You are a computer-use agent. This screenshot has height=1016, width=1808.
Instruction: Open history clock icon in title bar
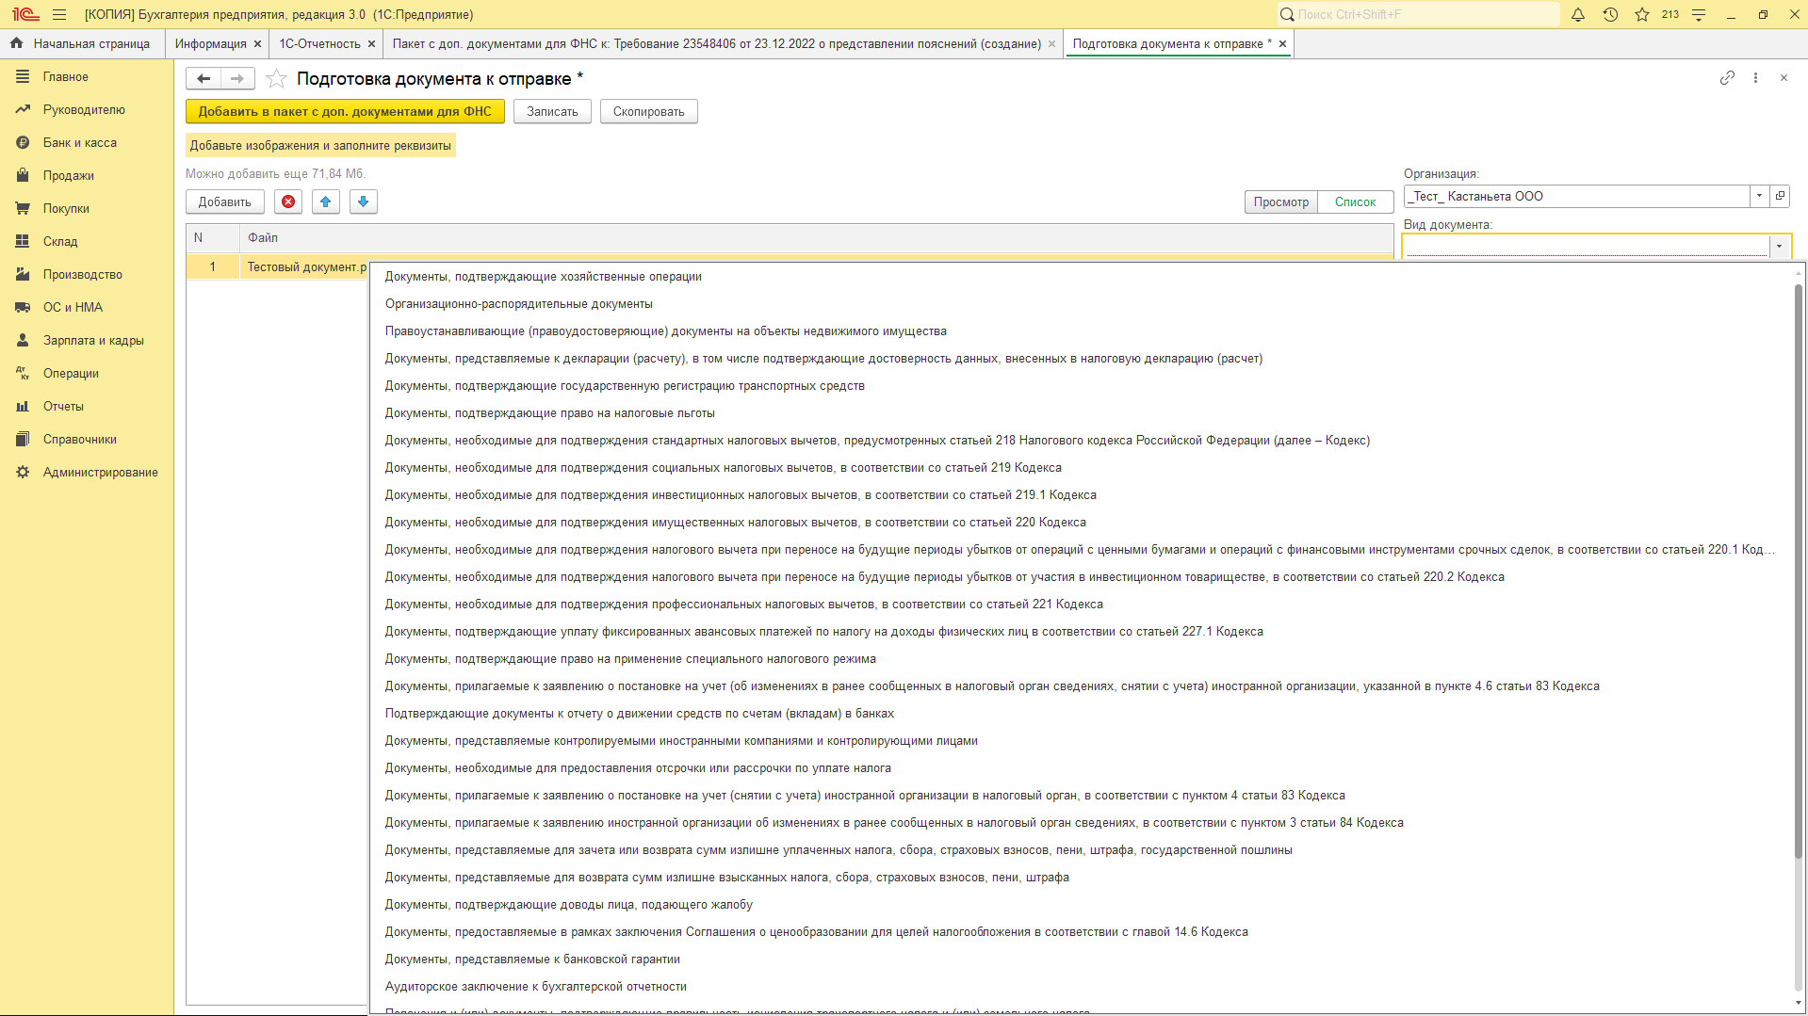[1610, 15]
